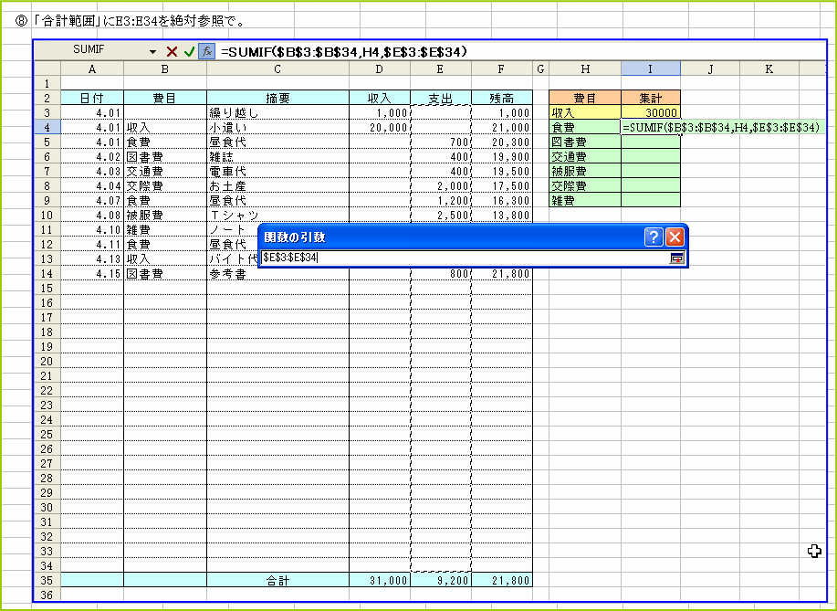Click the help question mark on 関数の引数 dialog

click(654, 237)
